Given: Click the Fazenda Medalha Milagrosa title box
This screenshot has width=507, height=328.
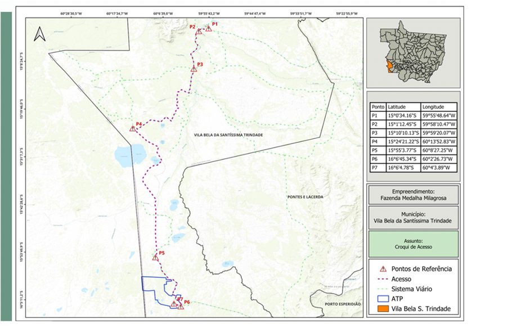Looking at the screenshot, I should [412, 195].
